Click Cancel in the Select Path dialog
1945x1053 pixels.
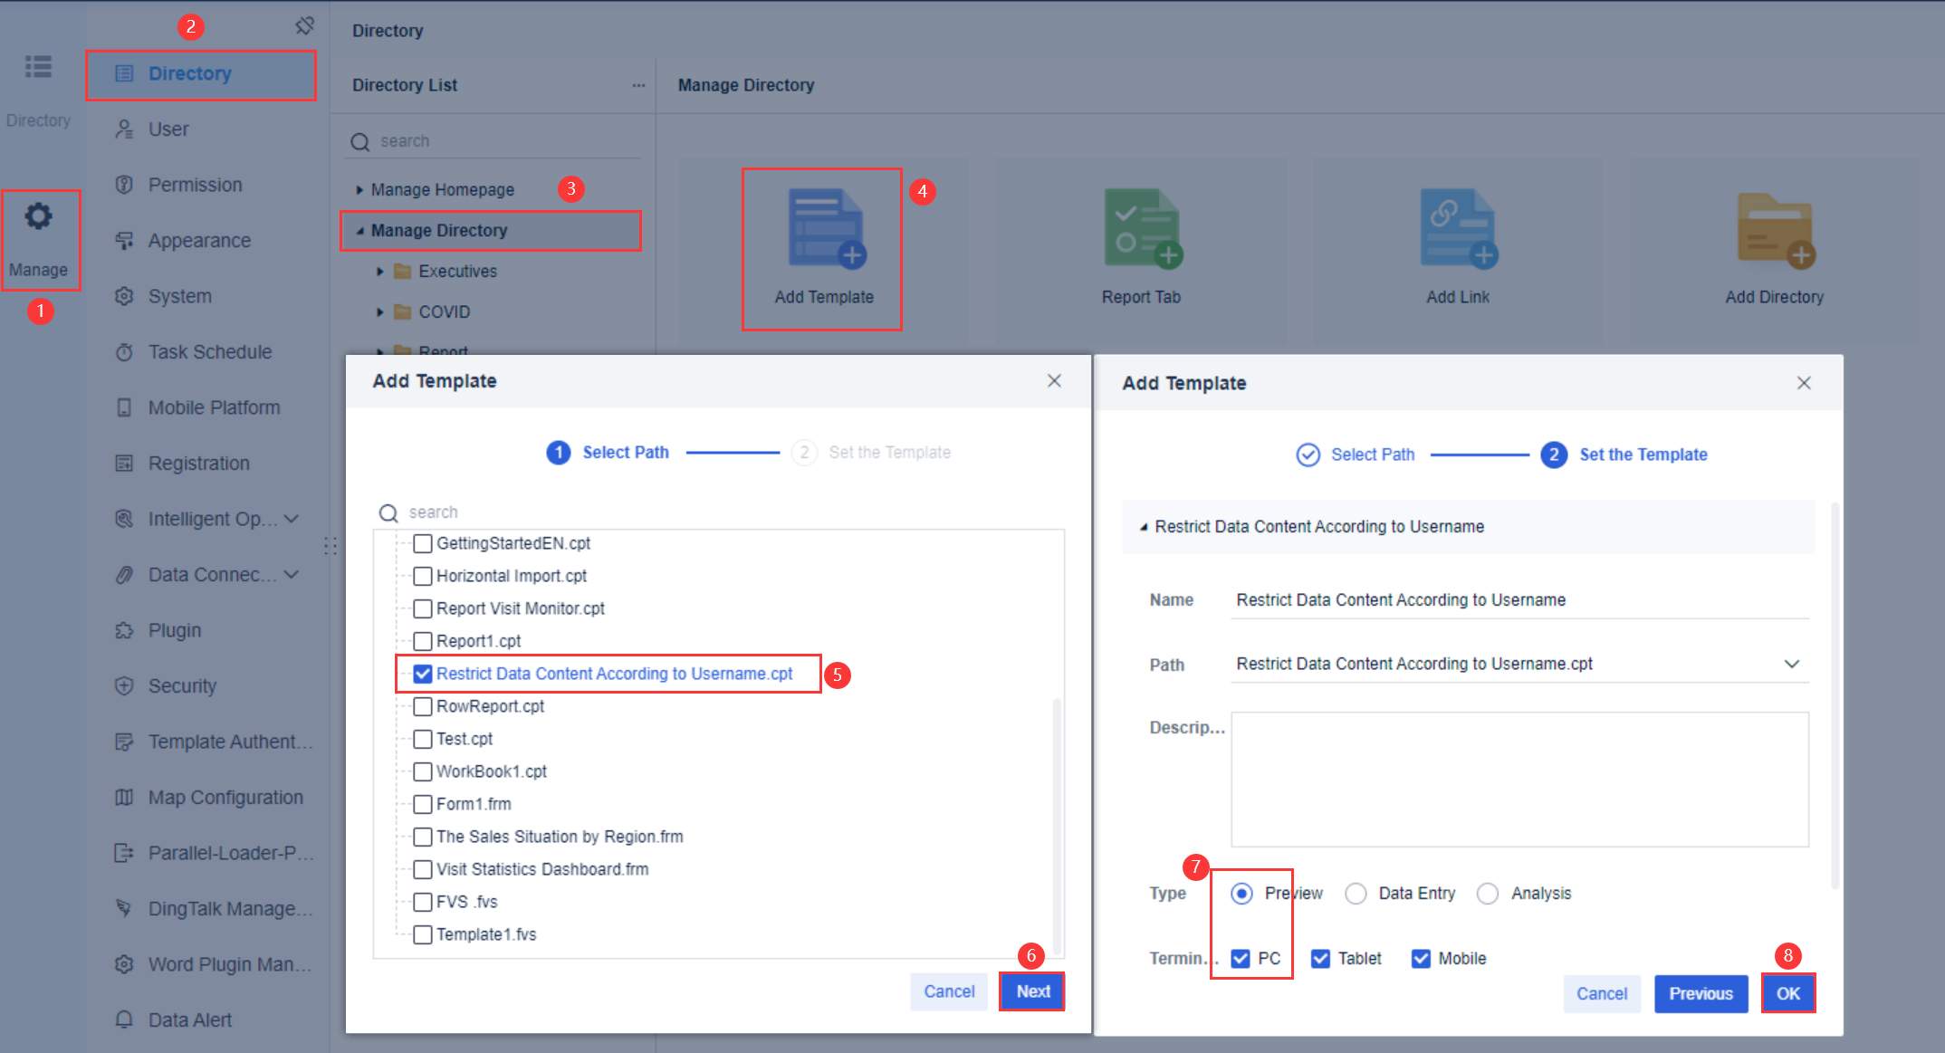point(949,991)
